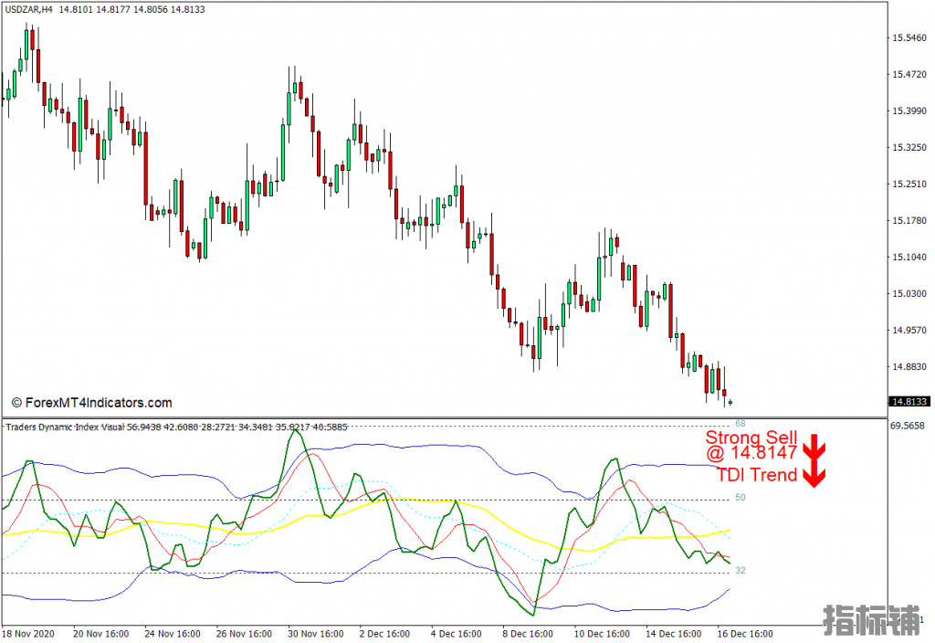The image size is (935, 643).
Task: Click the level 32 indicator label
Action: coord(741,571)
